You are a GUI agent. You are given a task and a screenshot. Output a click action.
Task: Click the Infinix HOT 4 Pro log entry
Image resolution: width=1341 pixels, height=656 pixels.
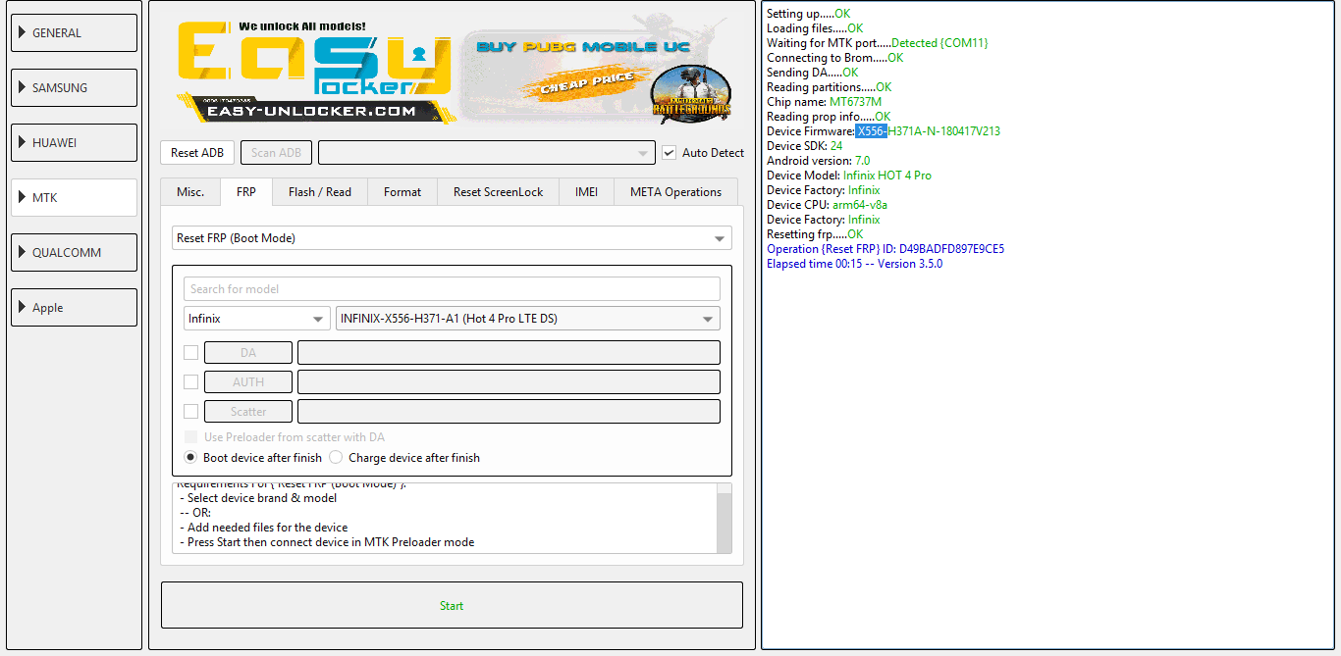[x=887, y=176]
